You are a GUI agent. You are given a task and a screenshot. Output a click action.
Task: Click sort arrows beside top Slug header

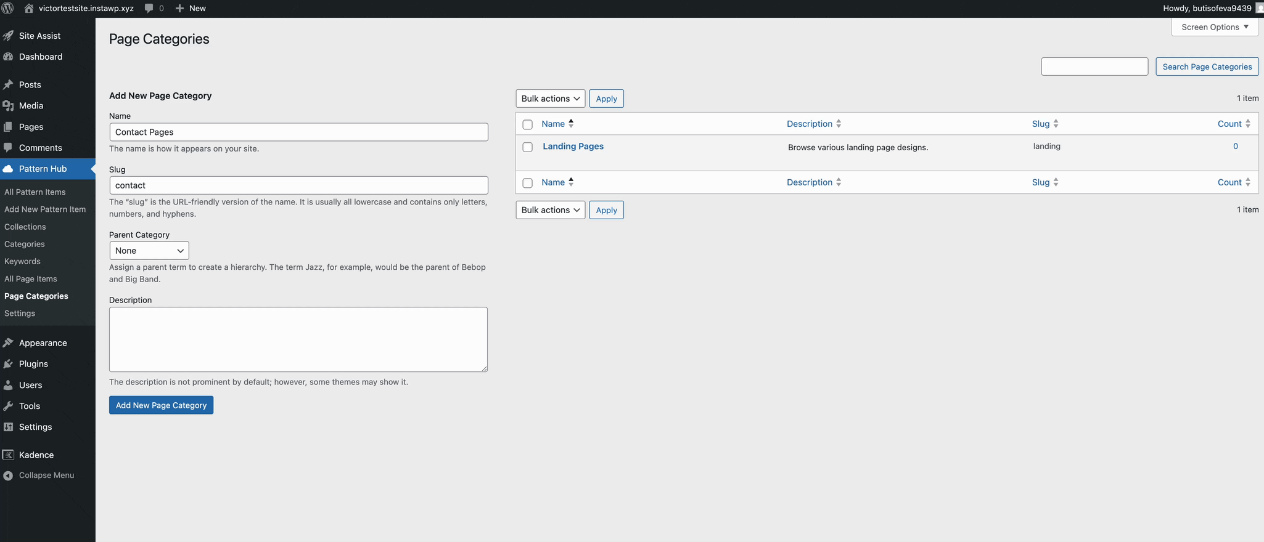(x=1056, y=124)
